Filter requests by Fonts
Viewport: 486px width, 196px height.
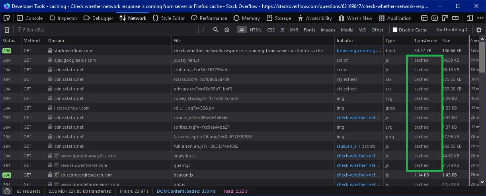point(309,30)
